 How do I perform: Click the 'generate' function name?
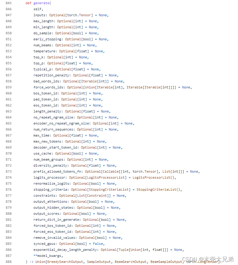[41, 3]
